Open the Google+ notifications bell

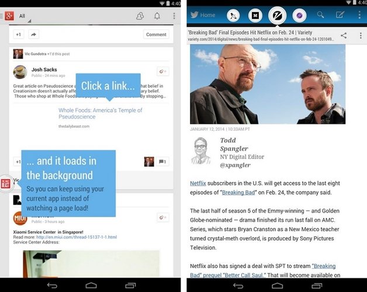click(x=157, y=16)
